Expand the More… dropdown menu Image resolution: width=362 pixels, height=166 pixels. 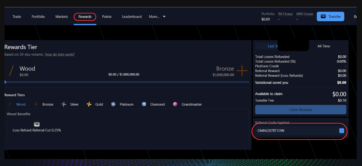coord(157,17)
